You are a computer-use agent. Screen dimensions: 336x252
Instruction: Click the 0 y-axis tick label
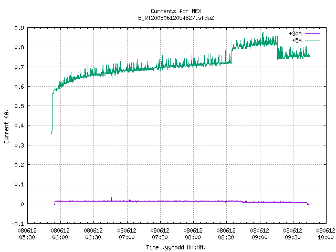coord(22,204)
